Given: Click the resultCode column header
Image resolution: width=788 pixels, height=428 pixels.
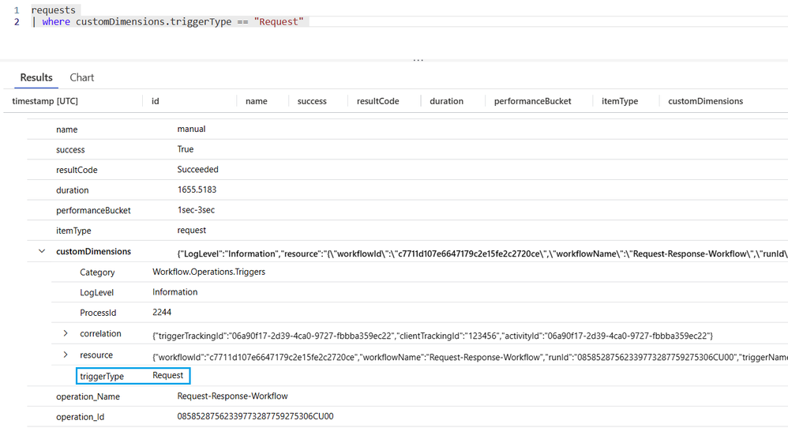Looking at the screenshot, I should (x=378, y=101).
